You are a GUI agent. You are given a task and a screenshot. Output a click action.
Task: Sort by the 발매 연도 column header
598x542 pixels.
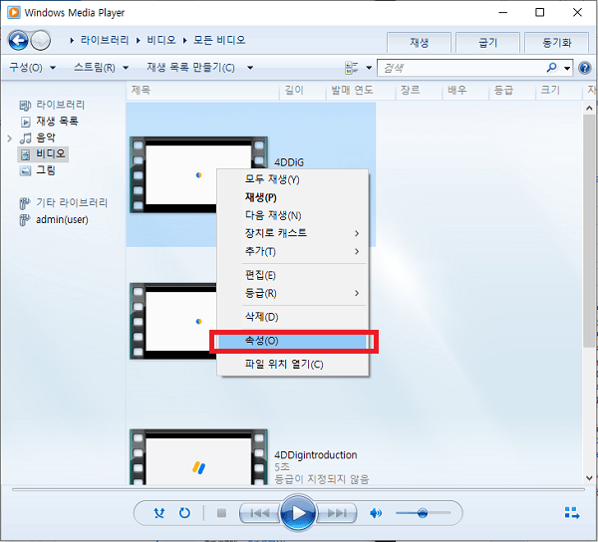(x=361, y=91)
